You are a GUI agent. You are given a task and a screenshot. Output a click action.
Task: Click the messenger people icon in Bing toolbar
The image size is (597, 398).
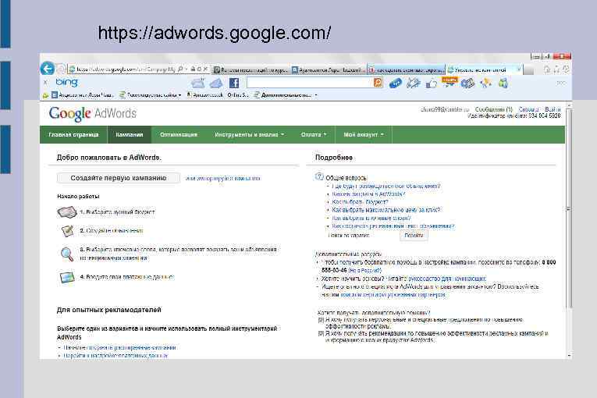point(503,83)
